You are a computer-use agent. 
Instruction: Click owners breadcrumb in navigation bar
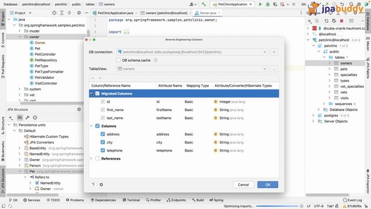107,4
